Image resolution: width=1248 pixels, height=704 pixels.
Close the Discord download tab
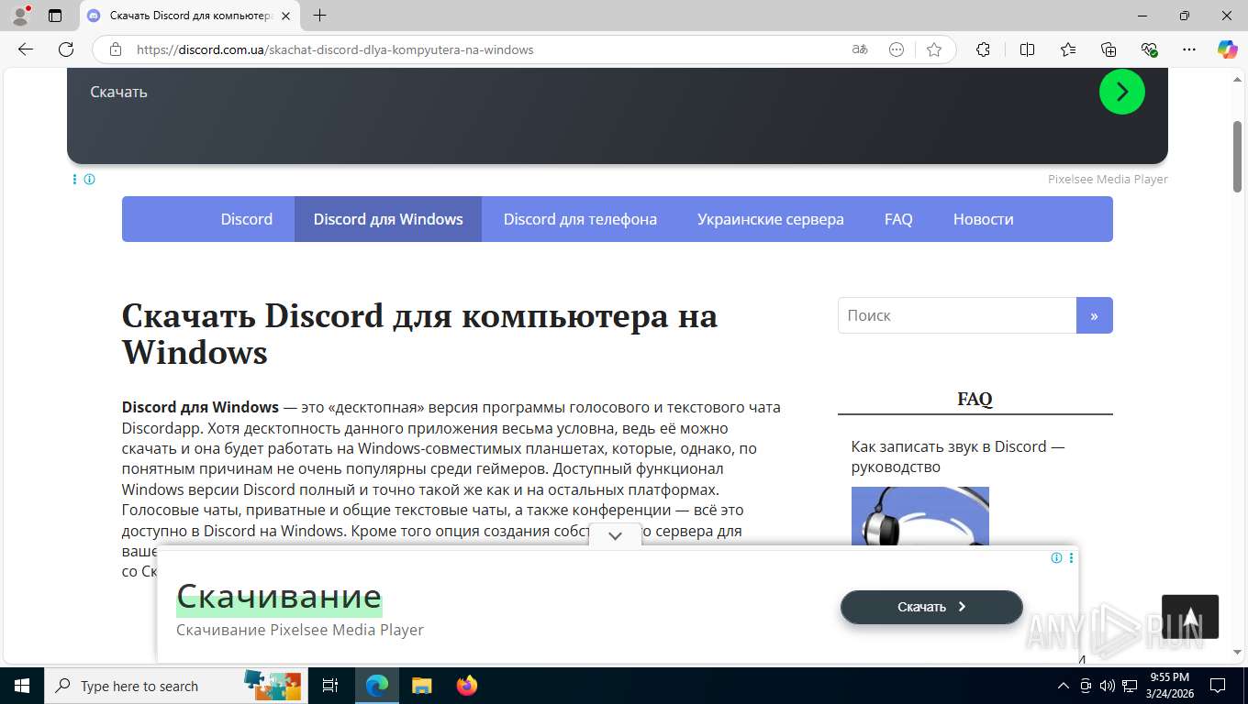(285, 16)
